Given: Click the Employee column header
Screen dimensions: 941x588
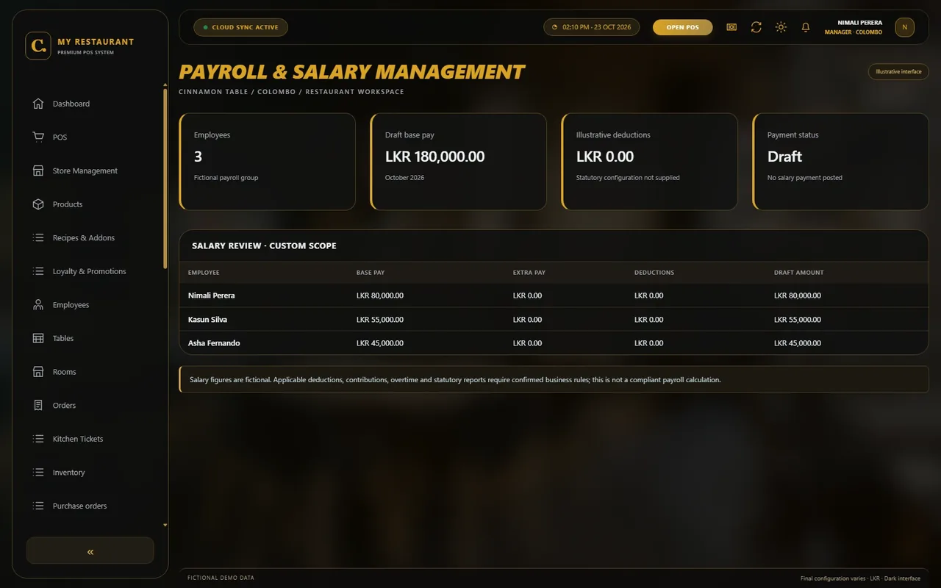Looking at the screenshot, I should 204,273.
